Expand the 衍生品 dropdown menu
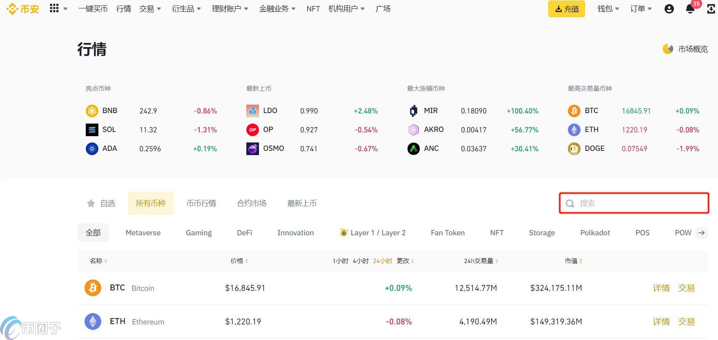Viewport: 718px width, 340px height. [186, 9]
